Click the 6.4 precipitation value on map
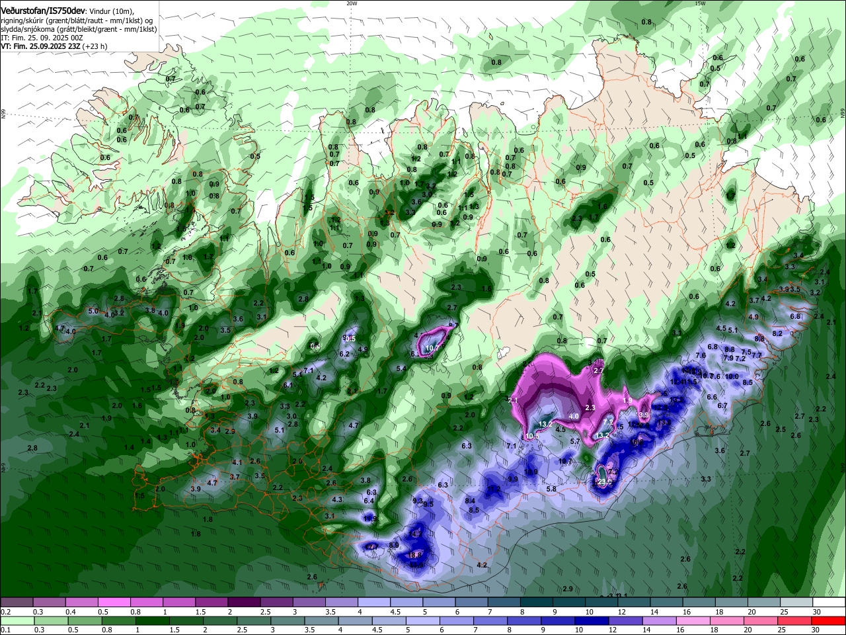The height and width of the screenshot is (635, 846). tap(369, 501)
